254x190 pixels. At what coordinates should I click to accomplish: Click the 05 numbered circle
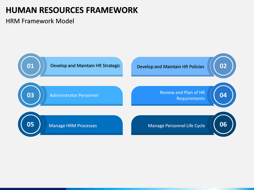click(30, 124)
